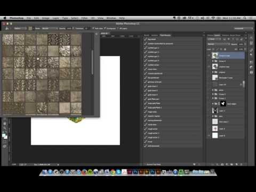Hide the selected top layer's eye icon
This screenshot has width=256, height=192.
pyautogui.click(x=209, y=55)
